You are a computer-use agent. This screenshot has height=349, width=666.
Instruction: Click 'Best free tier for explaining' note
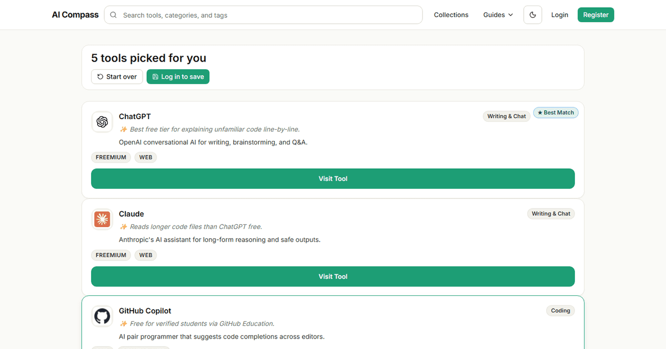click(x=215, y=129)
